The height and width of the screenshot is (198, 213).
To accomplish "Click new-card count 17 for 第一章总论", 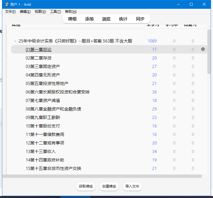I will 154,50.
